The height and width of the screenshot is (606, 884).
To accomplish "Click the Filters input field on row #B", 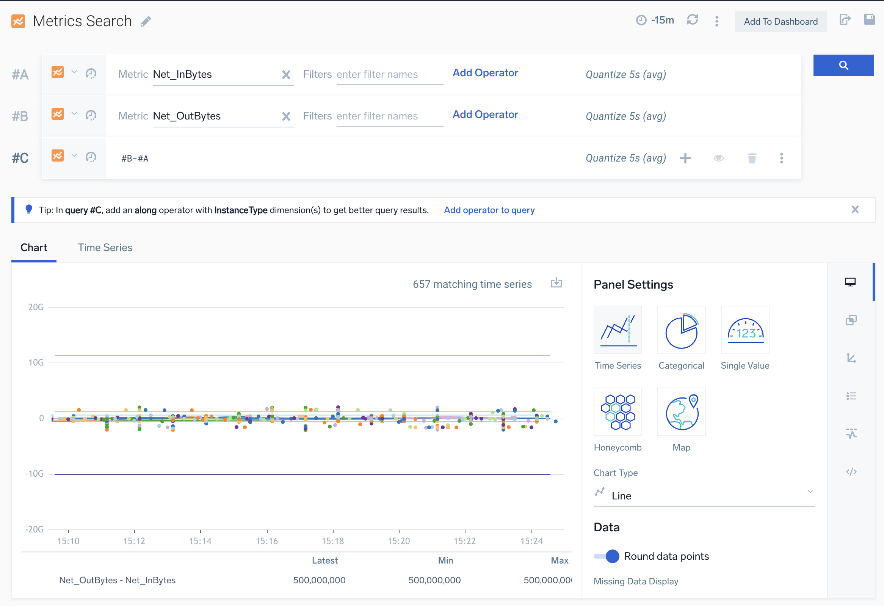I will (389, 116).
